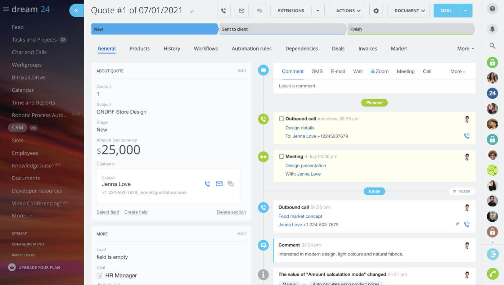The height and width of the screenshot is (285, 504).
Task: Expand the Extensions dropdown arrow
Action: [318, 10]
